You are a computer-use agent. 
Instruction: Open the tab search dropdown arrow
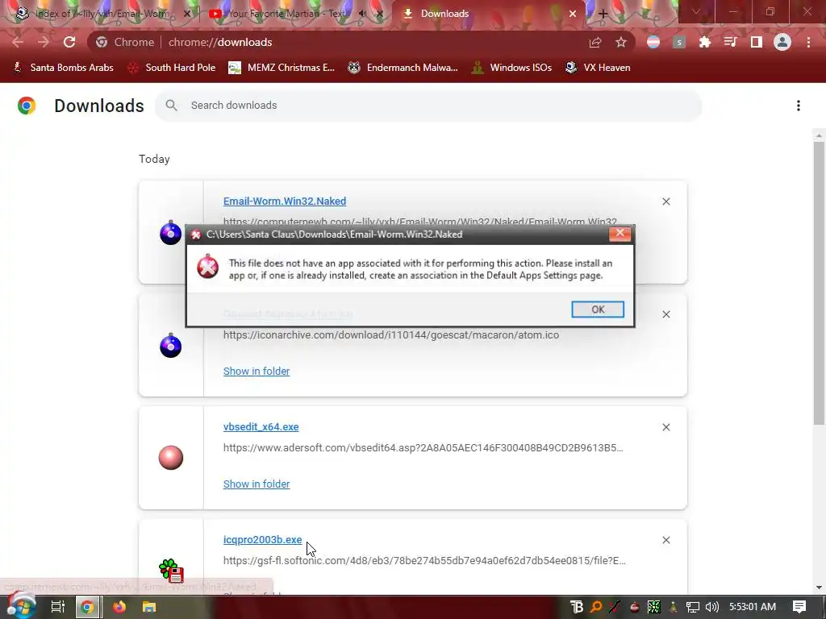695,11
